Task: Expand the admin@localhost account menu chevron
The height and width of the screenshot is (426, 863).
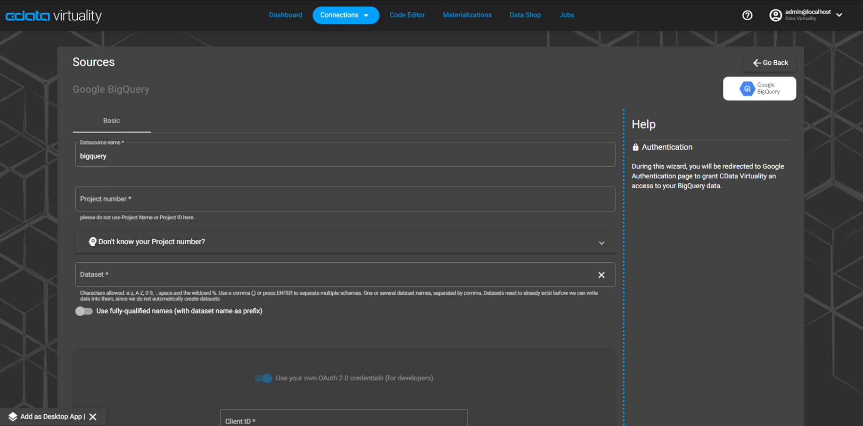Action: (x=839, y=15)
